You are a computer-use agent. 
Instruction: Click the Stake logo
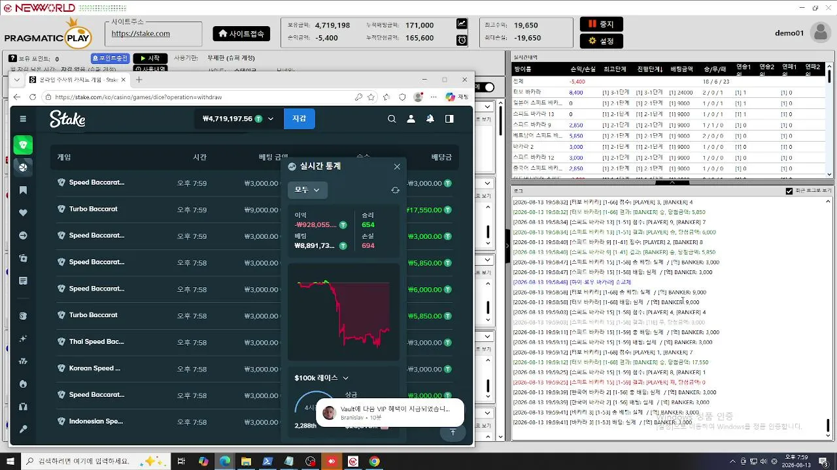coord(67,119)
